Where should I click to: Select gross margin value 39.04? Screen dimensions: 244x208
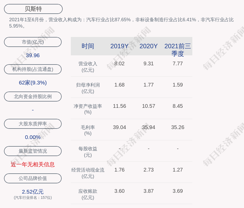[x=119, y=127]
